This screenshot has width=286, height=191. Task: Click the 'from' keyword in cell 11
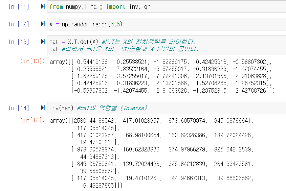[56, 7]
